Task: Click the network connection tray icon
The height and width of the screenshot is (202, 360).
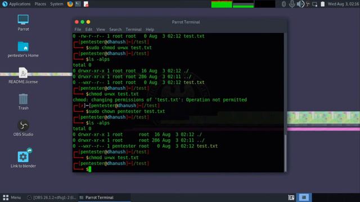Action: click(x=308, y=4)
